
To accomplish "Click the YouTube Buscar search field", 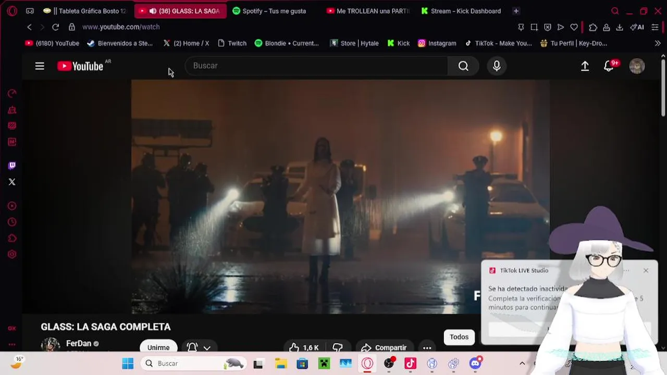I will pos(316,66).
